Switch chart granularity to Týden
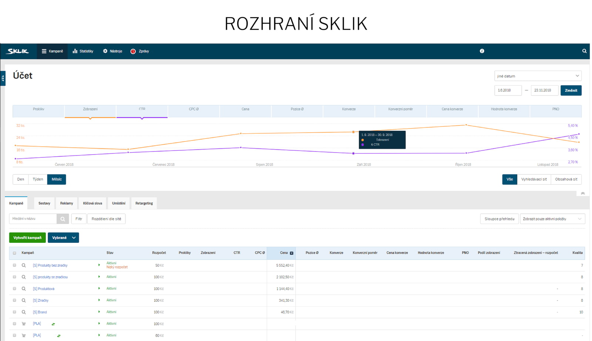592x341 pixels. [38, 179]
